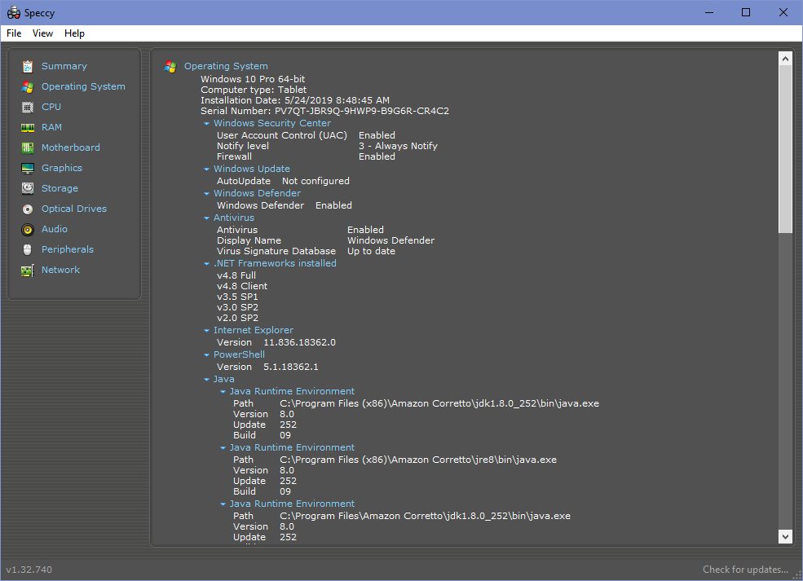This screenshot has height=581, width=803.
Task: Open the Network section
Action: tap(60, 270)
